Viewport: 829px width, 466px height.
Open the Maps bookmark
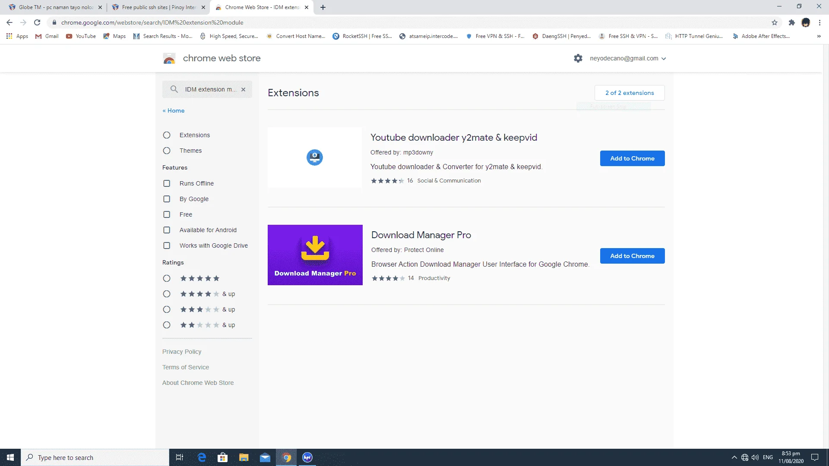click(x=114, y=36)
